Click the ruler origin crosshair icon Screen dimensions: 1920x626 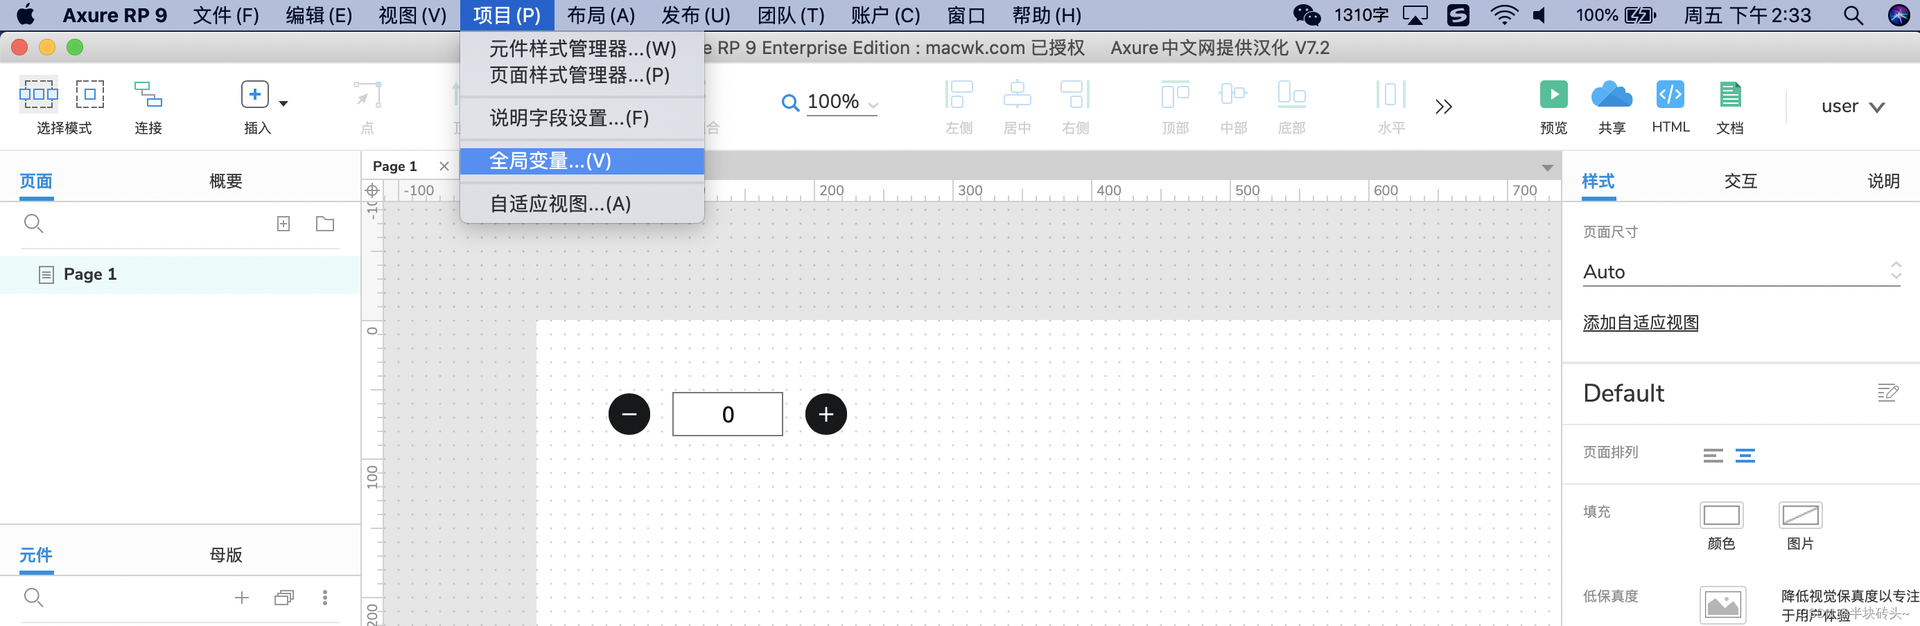click(x=372, y=190)
